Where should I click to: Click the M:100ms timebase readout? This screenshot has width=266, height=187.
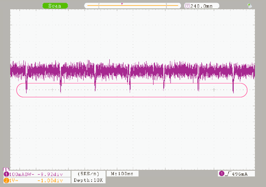click(122, 174)
